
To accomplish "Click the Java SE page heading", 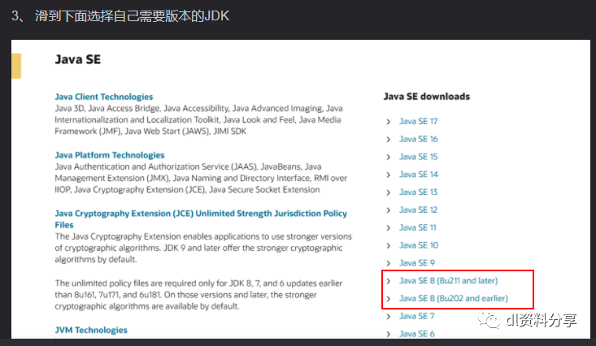I will point(78,59).
